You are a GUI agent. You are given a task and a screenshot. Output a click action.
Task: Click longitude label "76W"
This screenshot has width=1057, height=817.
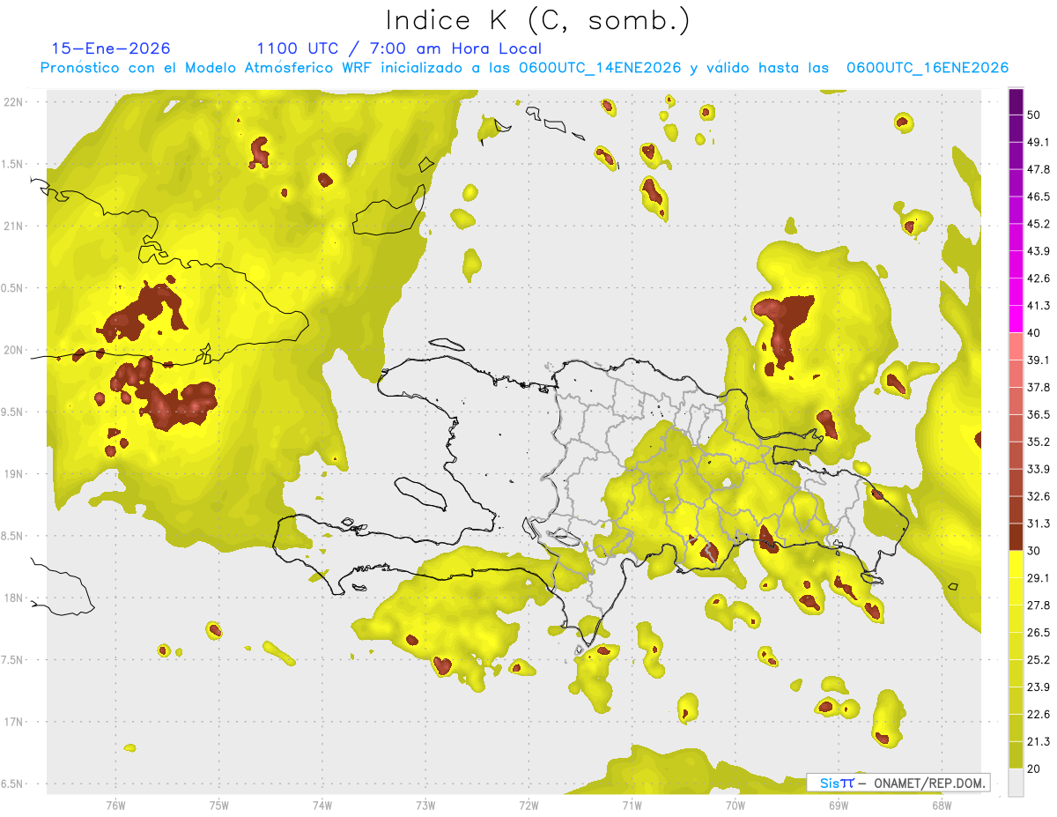tap(115, 805)
